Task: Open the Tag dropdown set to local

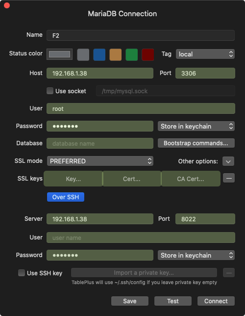Action: coord(205,54)
